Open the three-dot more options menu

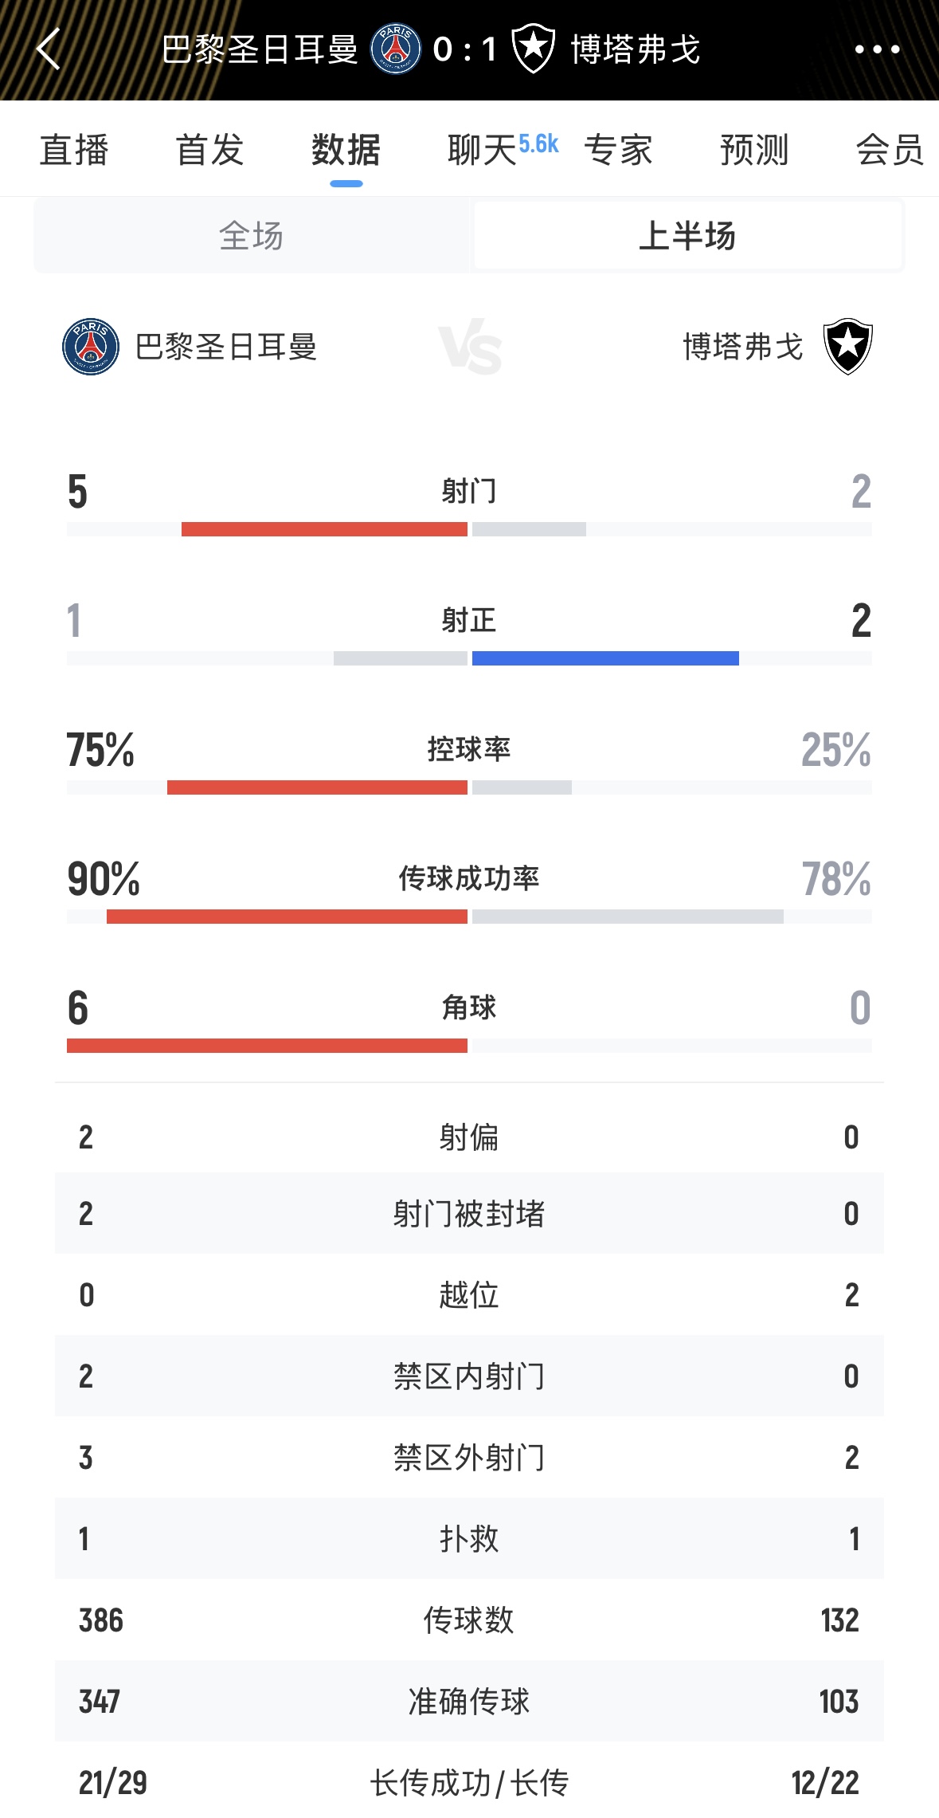point(877,49)
